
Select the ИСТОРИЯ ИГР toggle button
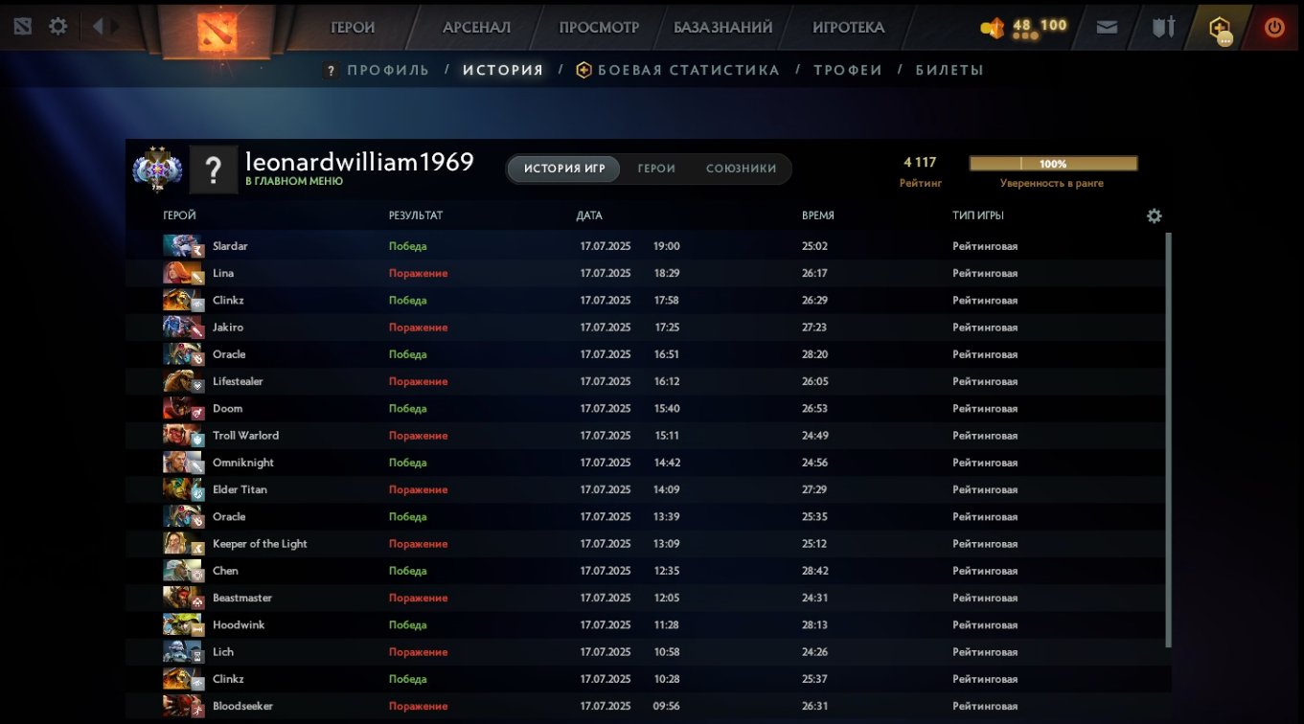564,169
